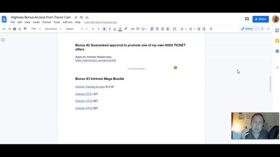Show the document outline panel
Image resolution: width=280 pixels, height=157 pixels.
(x=3, y=40)
